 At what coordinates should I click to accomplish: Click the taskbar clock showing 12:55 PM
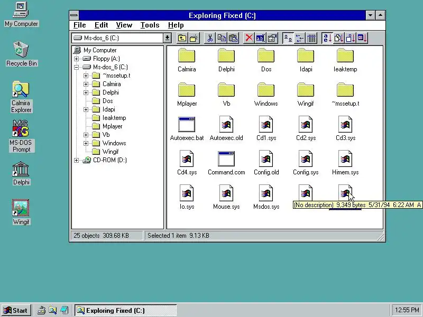click(407, 311)
